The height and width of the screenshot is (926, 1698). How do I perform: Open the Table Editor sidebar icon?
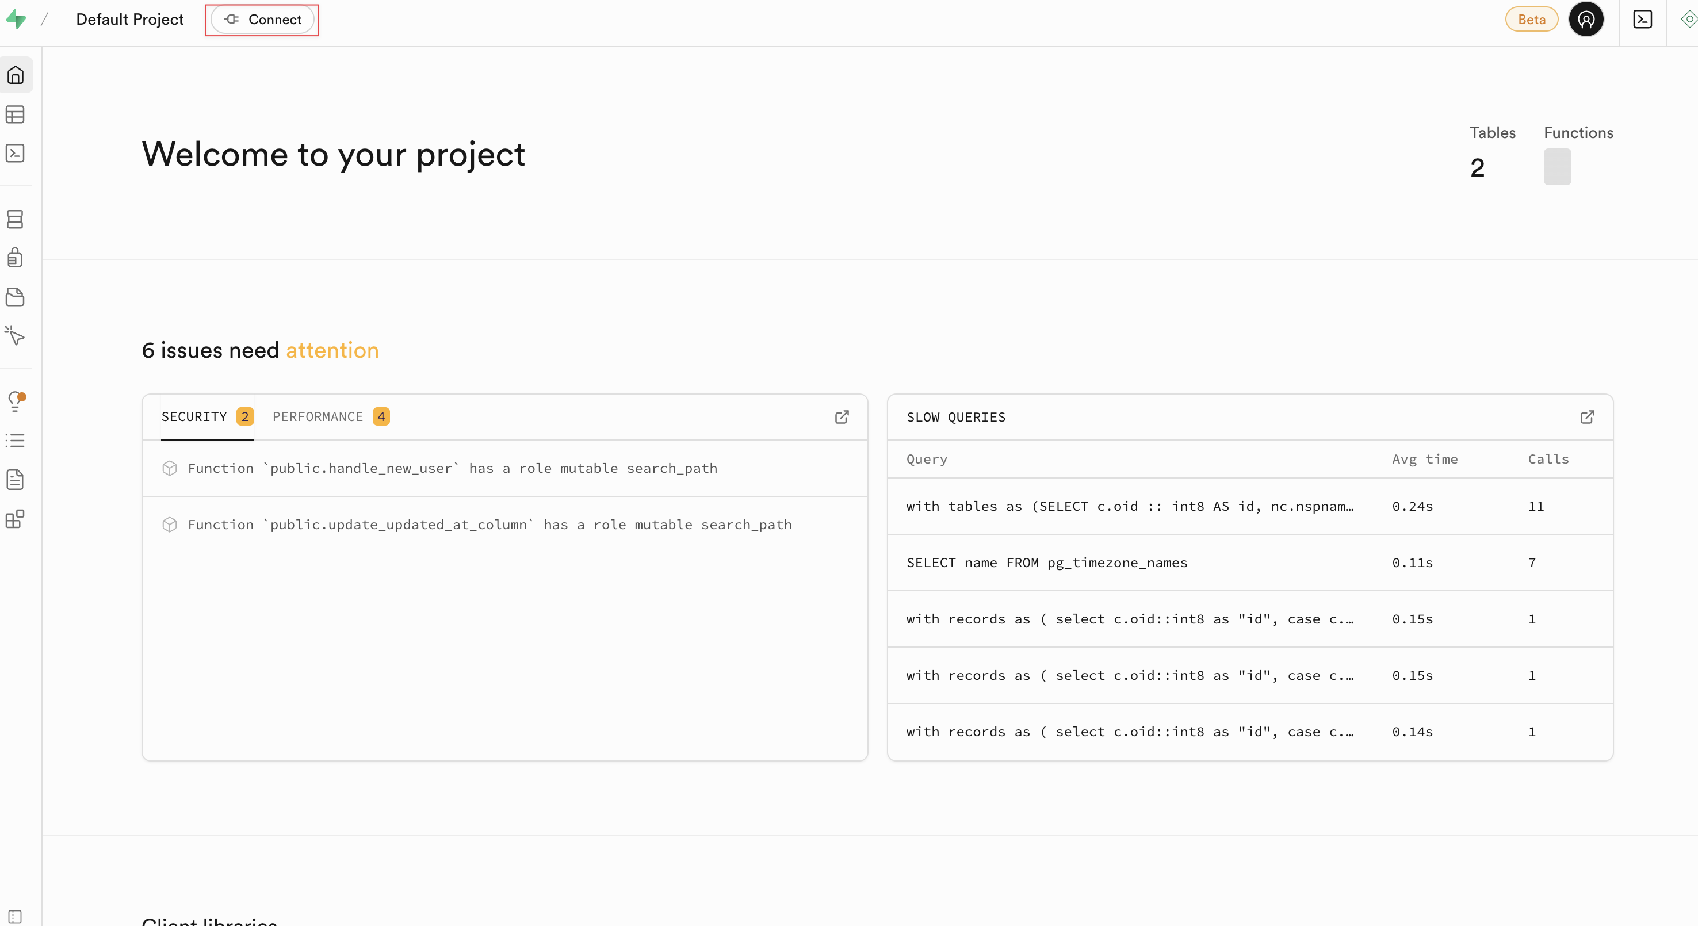pyautogui.click(x=15, y=114)
